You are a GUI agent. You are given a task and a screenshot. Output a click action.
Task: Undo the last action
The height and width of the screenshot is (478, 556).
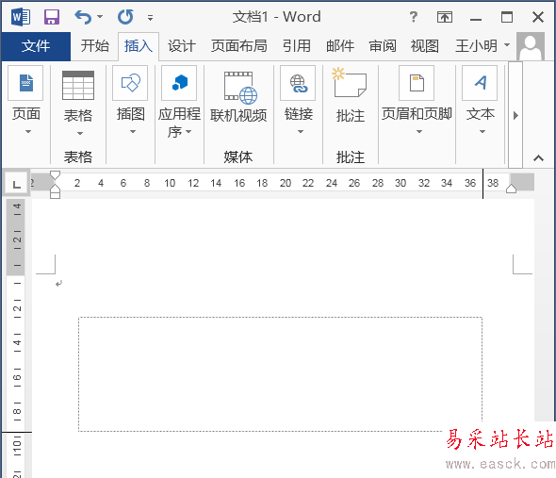pos(83,17)
